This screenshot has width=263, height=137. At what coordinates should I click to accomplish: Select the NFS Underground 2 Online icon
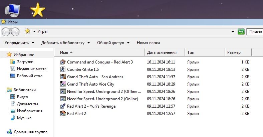coord(63,99)
